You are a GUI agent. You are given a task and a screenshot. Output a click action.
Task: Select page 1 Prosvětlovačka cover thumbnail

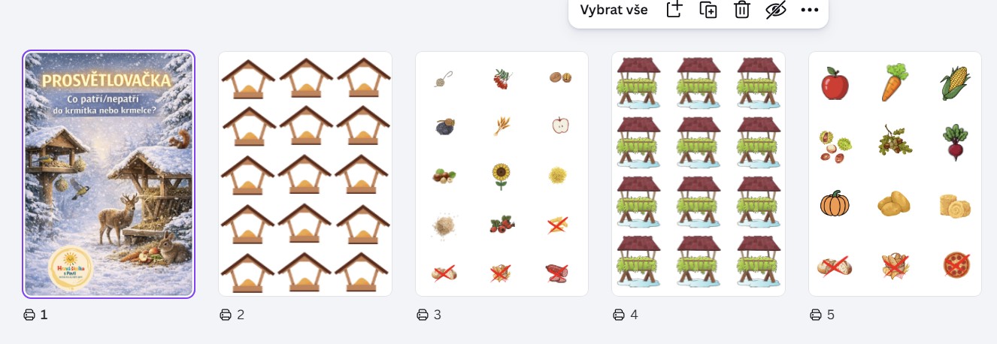coord(109,174)
